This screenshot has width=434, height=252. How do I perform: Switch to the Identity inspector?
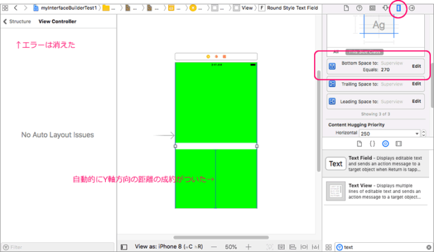click(x=372, y=8)
